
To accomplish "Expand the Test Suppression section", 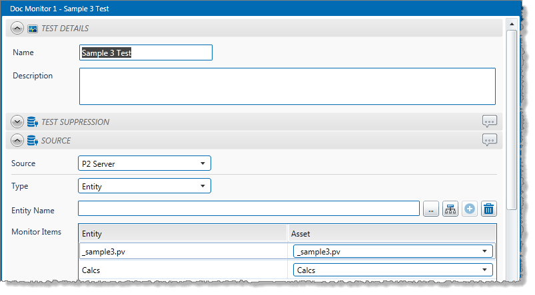I will pyautogui.click(x=17, y=122).
